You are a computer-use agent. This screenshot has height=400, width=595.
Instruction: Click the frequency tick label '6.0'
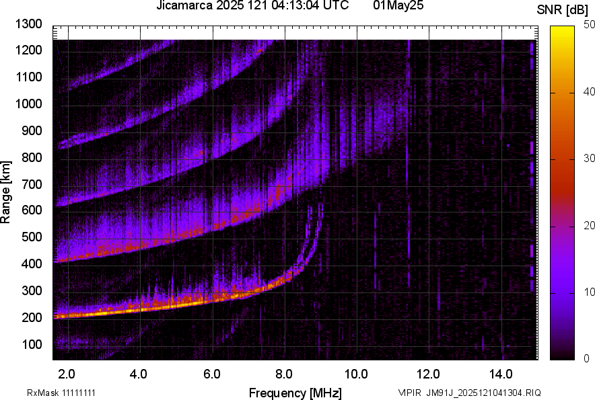tap(212, 374)
